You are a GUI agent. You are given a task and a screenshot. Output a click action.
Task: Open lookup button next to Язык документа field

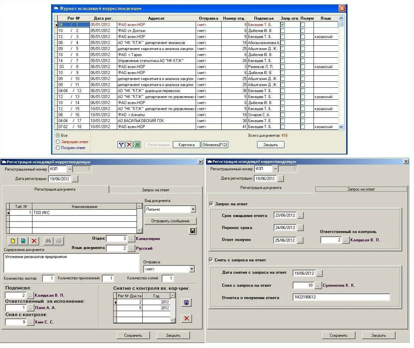click(131, 249)
